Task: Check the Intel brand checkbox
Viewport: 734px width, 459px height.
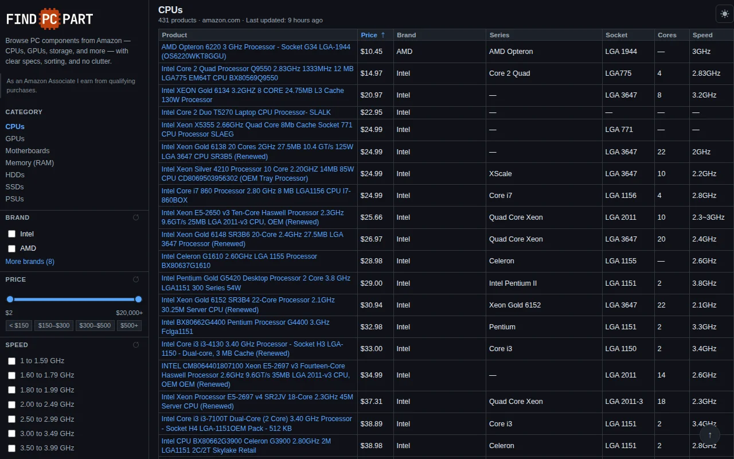Action: [x=11, y=234]
